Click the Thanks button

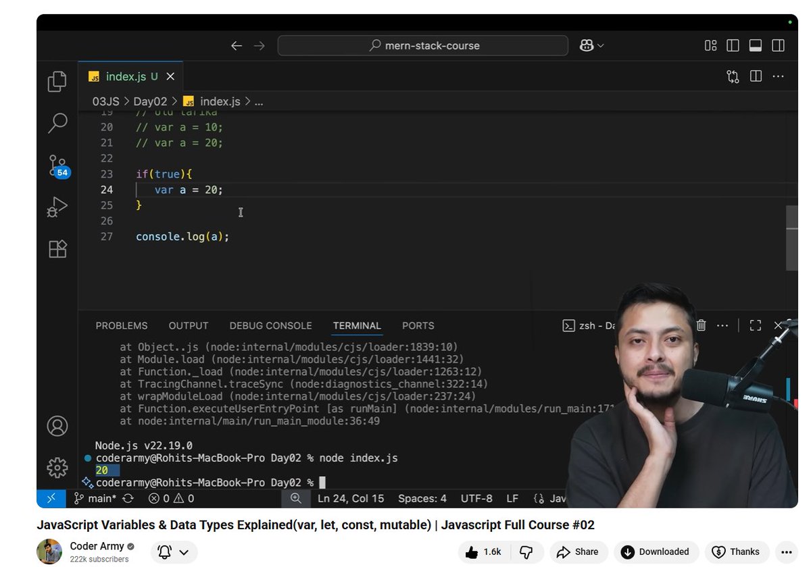pos(737,551)
